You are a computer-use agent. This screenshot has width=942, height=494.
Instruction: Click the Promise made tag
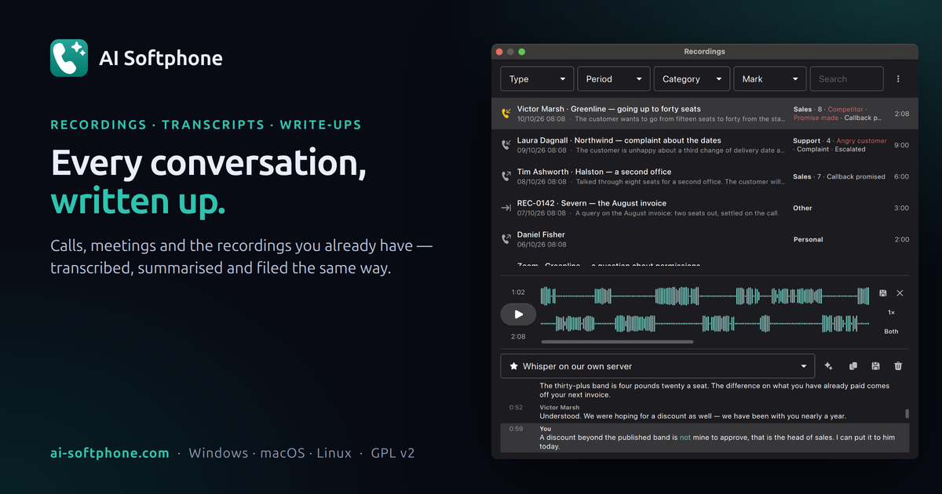click(x=816, y=118)
